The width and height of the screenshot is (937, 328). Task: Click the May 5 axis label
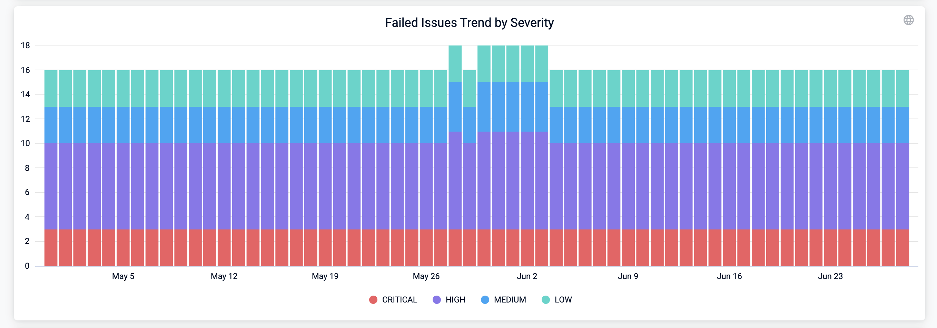pyautogui.click(x=123, y=276)
